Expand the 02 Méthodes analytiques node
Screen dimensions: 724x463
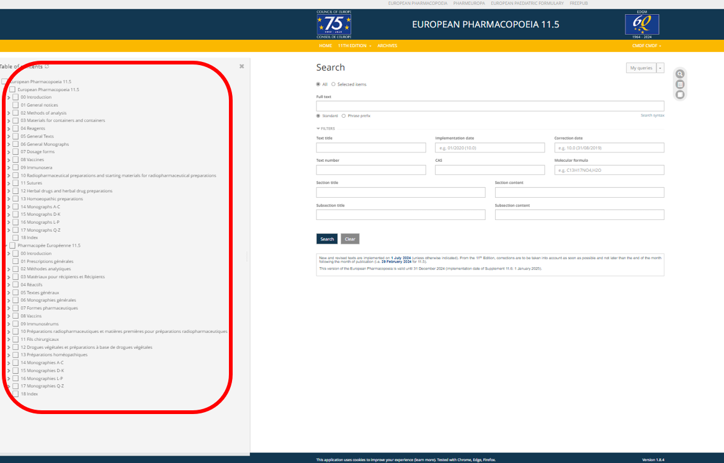(9, 270)
